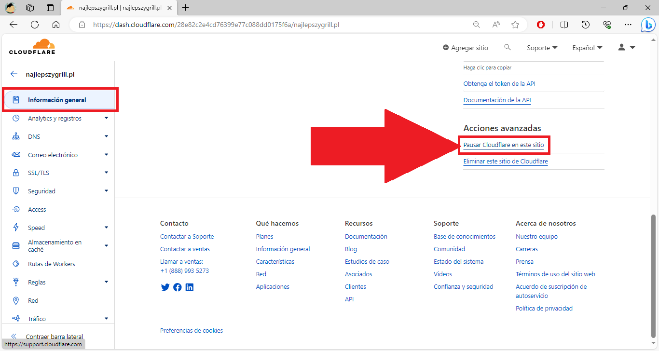
Task: Open the Bing chat sidebar icon
Action: [x=647, y=25]
